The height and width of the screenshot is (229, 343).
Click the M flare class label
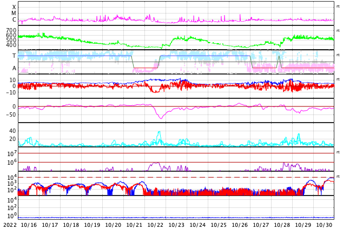click(x=14, y=14)
